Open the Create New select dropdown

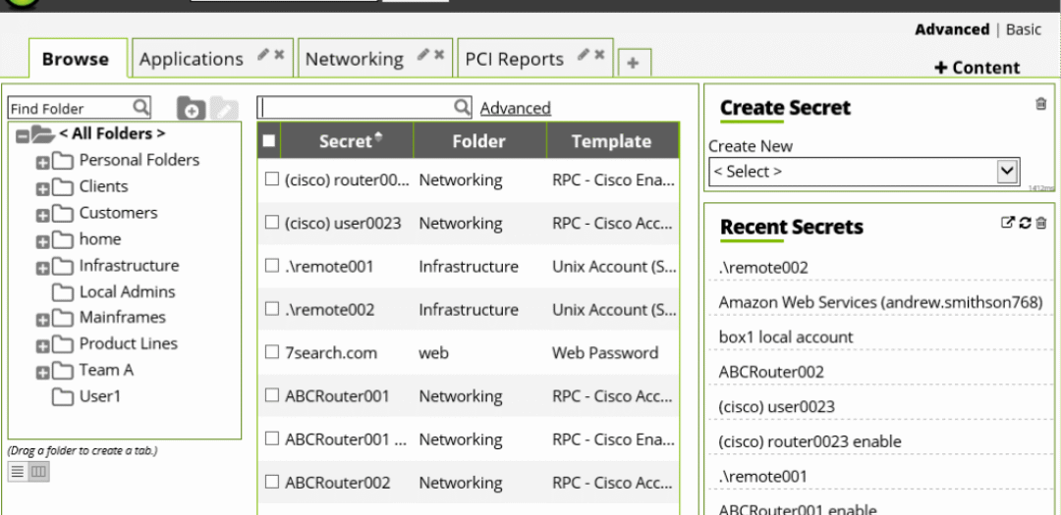pos(865,172)
